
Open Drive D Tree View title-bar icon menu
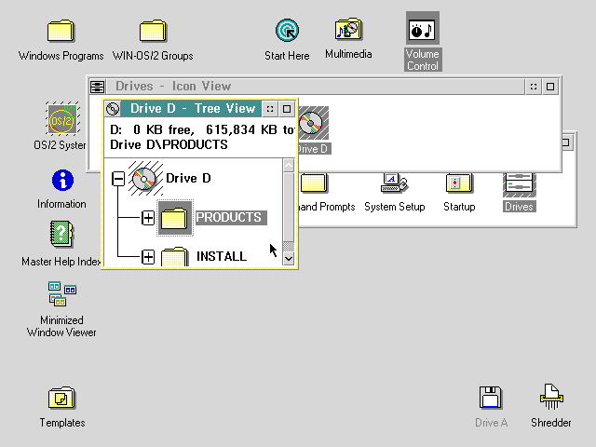click(113, 109)
